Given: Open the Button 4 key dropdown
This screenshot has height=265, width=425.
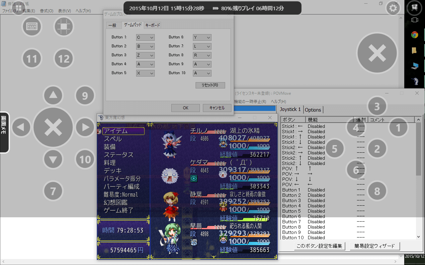Looking at the screenshot, I should (145, 64).
